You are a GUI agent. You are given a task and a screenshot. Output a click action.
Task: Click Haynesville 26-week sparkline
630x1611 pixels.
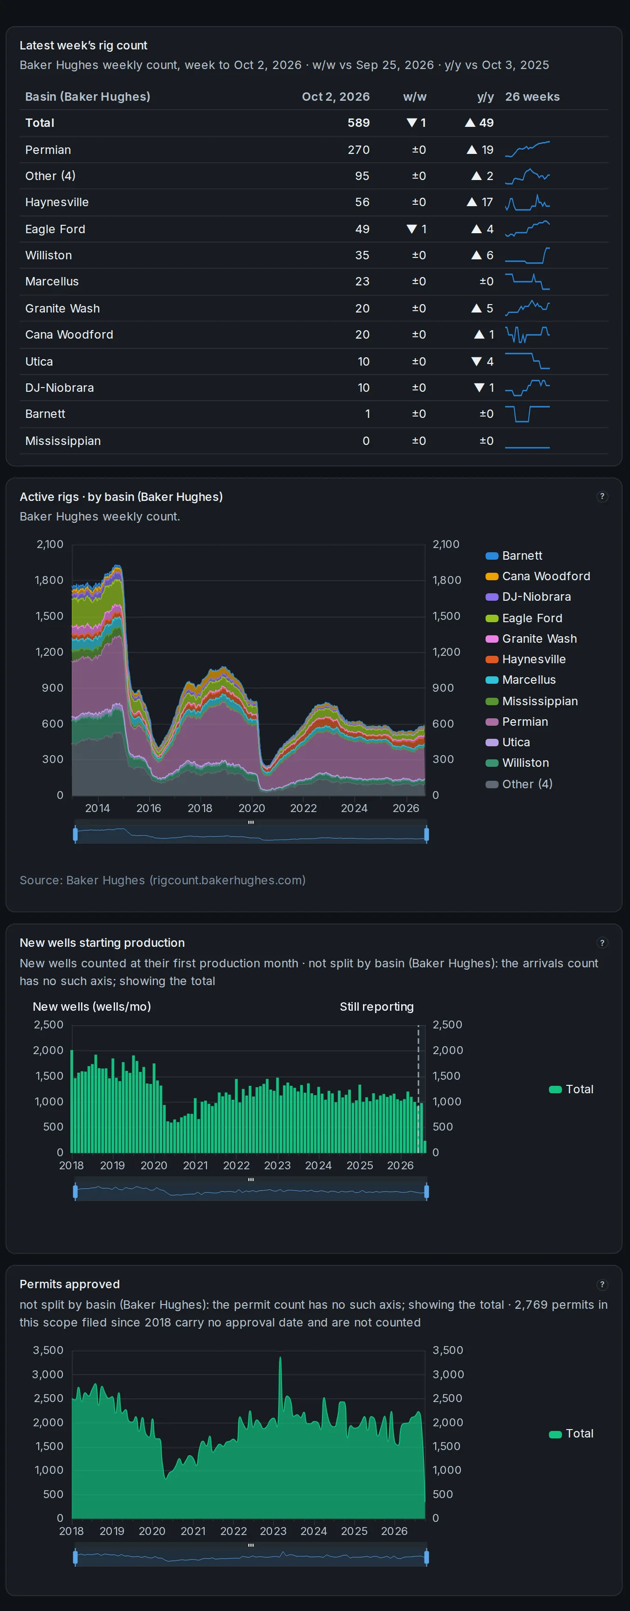pyautogui.click(x=527, y=202)
